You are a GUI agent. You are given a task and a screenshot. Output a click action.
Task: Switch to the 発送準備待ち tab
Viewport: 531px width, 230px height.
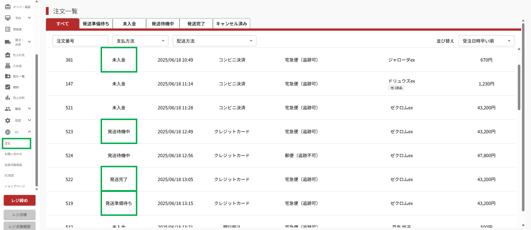(96, 24)
